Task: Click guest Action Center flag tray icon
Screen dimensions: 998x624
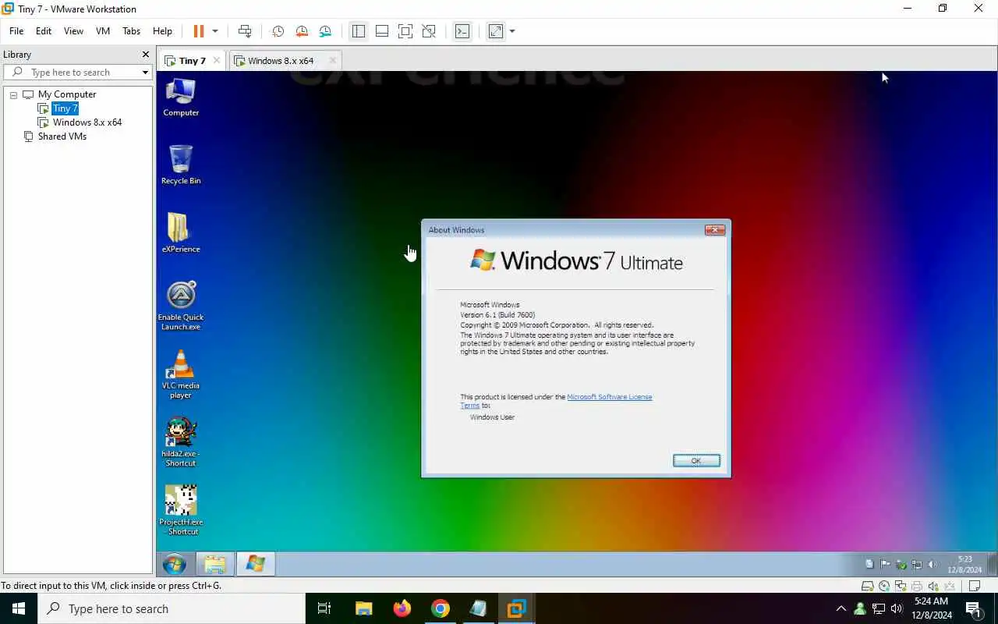Action: click(x=885, y=565)
